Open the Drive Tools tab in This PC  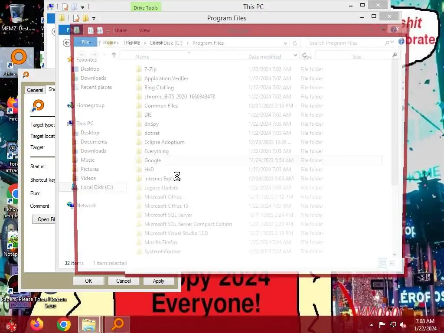click(x=146, y=8)
